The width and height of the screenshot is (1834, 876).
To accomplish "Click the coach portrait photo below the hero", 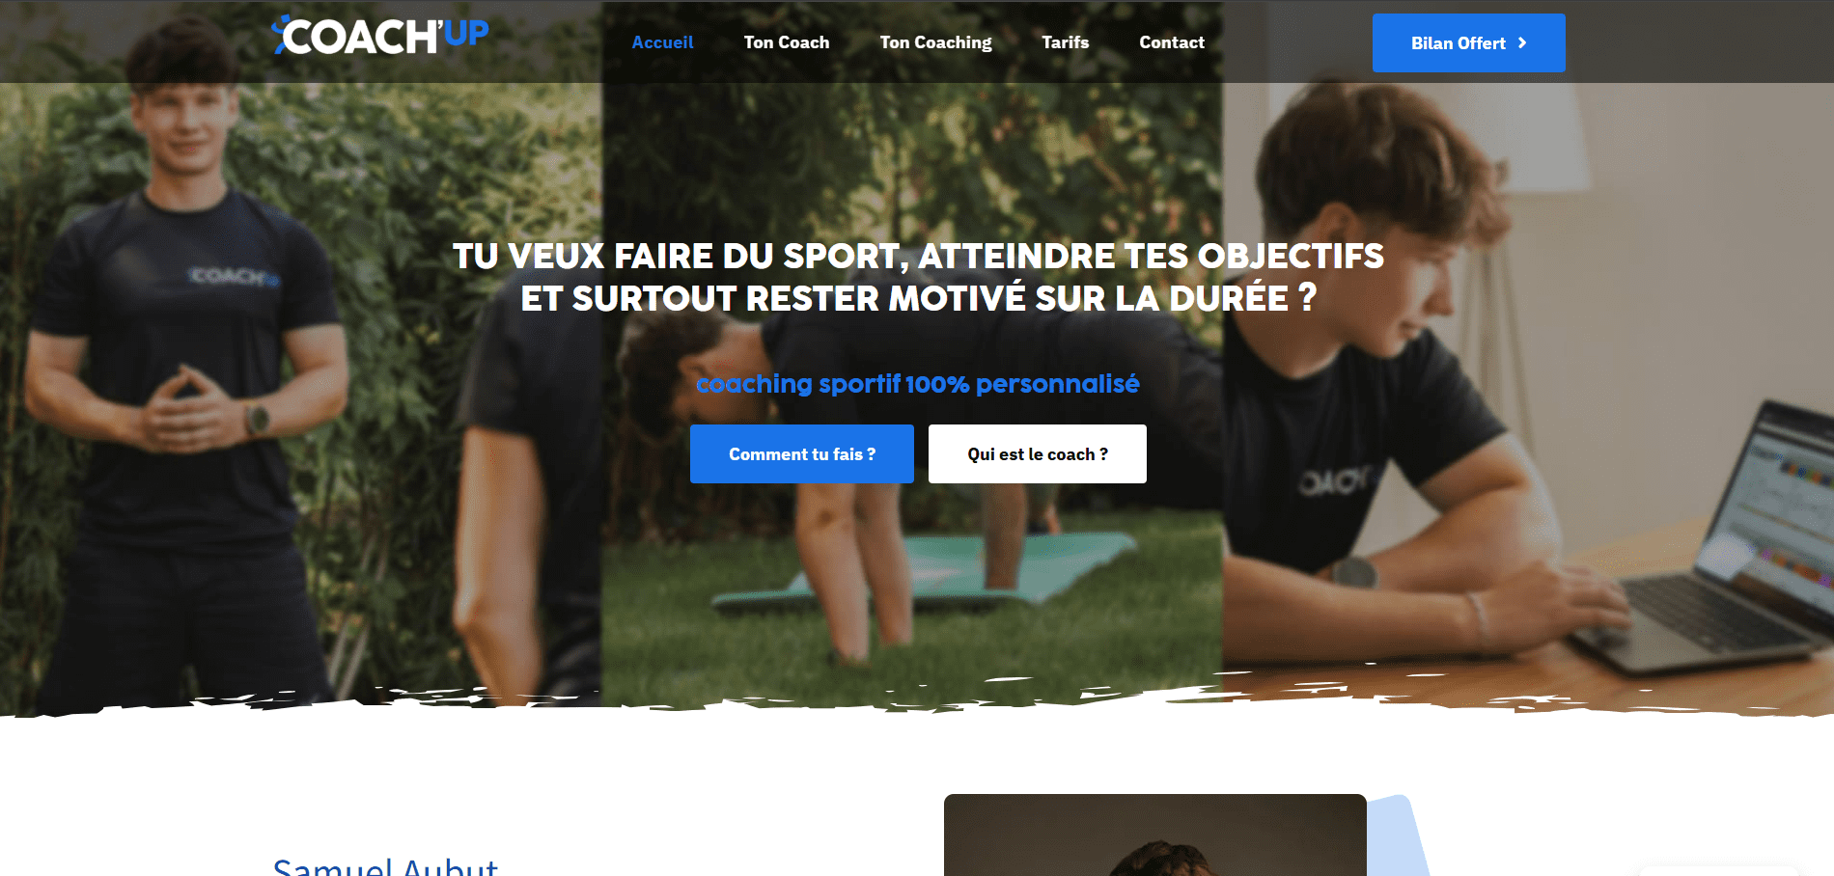I will (1154, 835).
